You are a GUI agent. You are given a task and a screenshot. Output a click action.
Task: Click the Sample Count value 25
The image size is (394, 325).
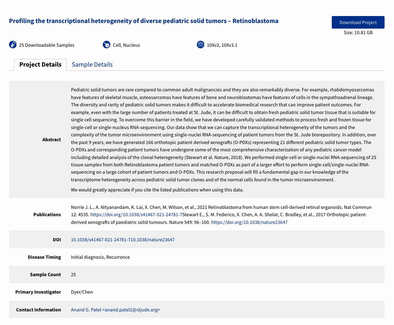[73, 274]
